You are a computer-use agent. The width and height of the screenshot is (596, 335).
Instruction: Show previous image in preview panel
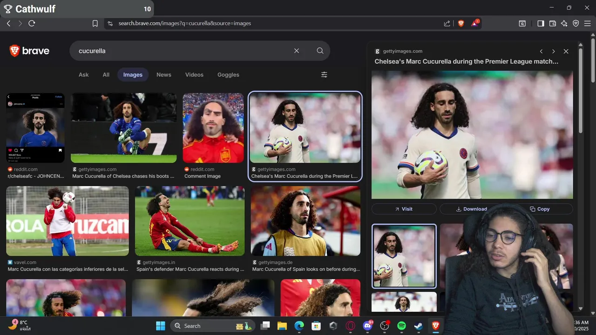(541, 51)
